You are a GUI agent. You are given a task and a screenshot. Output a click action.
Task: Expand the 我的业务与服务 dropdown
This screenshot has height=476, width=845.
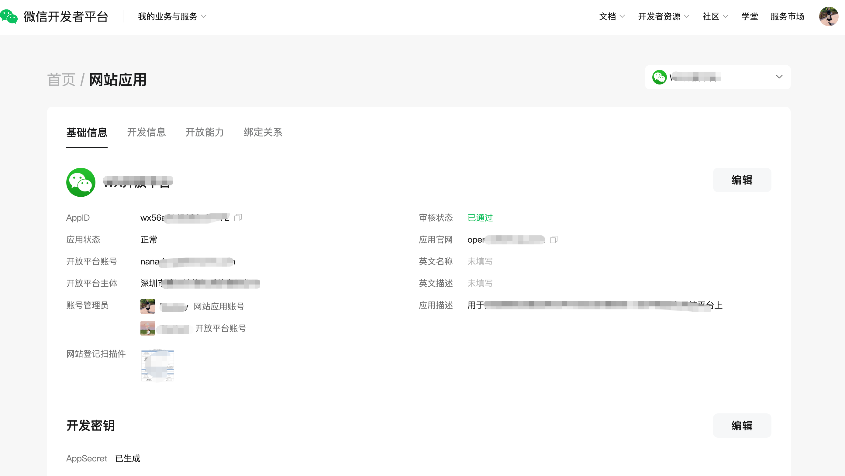tap(172, 16)
